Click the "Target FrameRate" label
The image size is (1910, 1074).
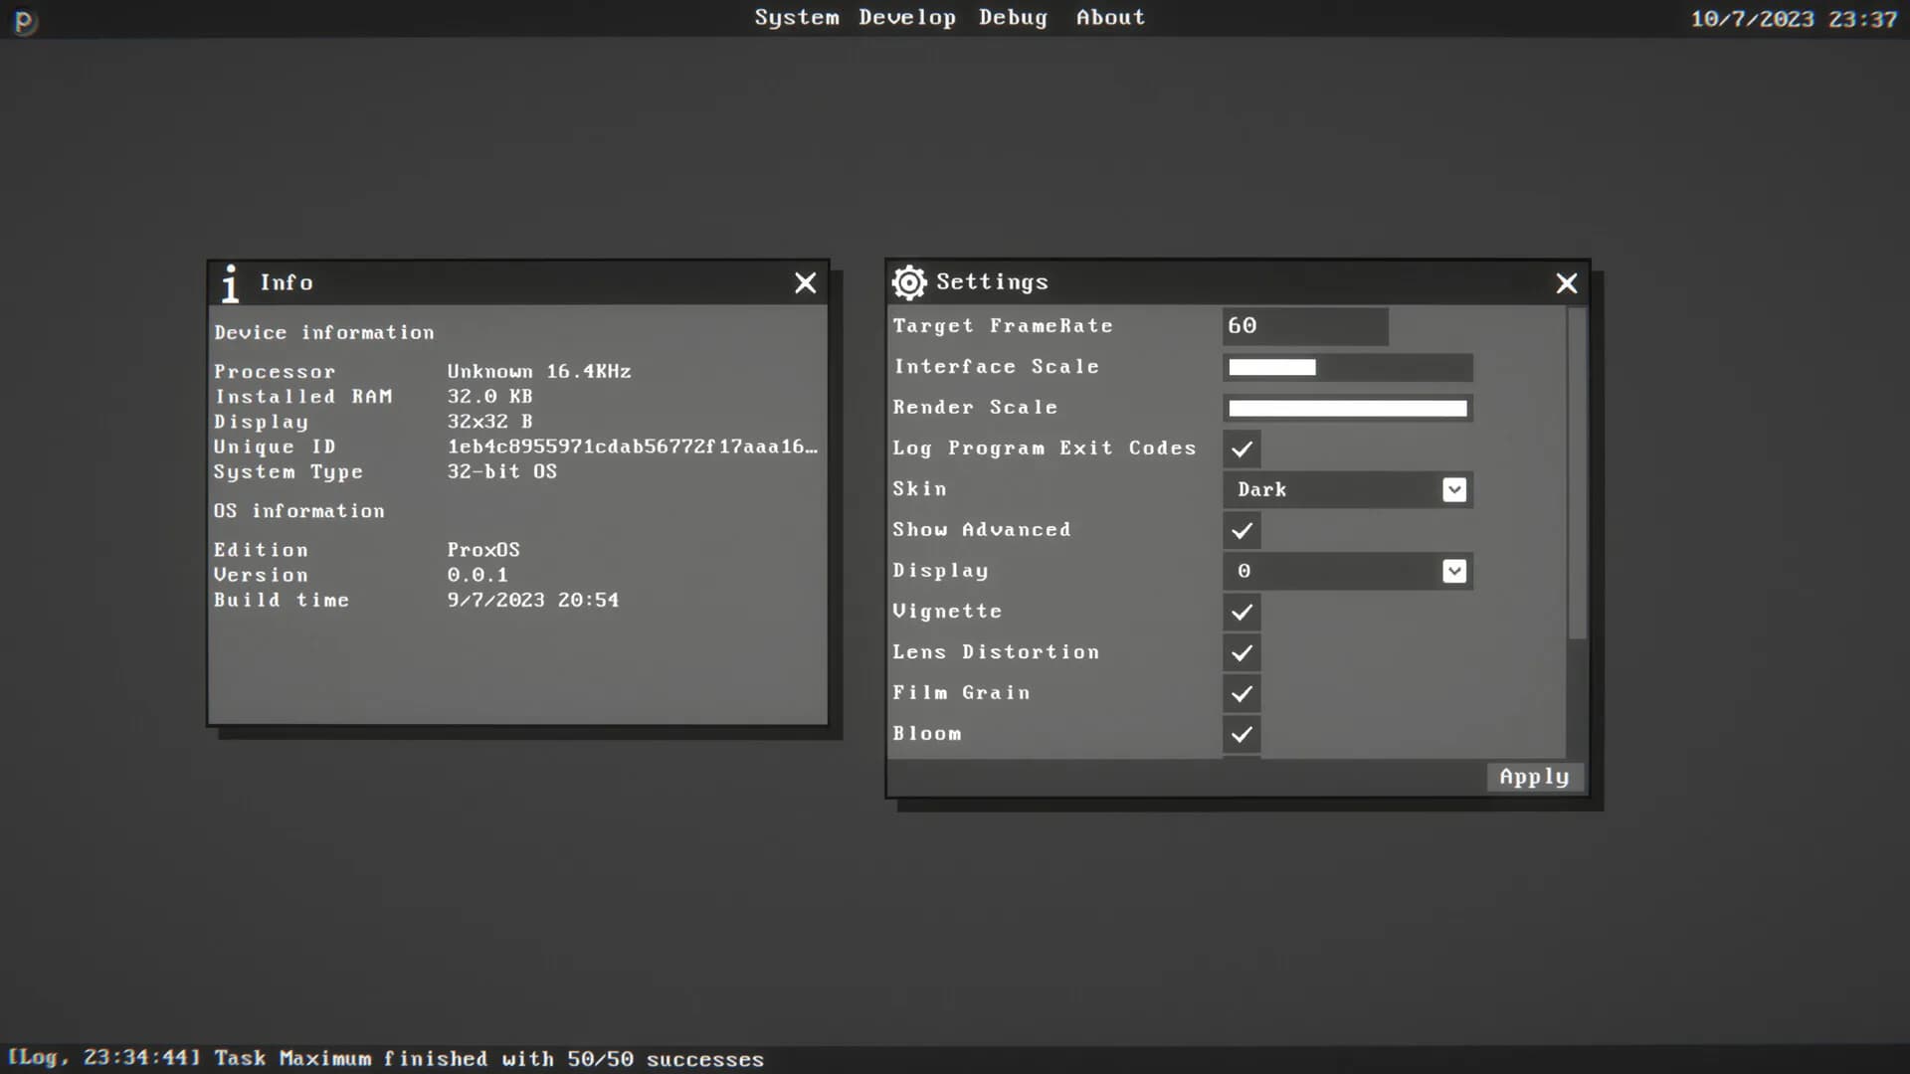coord(1003,326)
